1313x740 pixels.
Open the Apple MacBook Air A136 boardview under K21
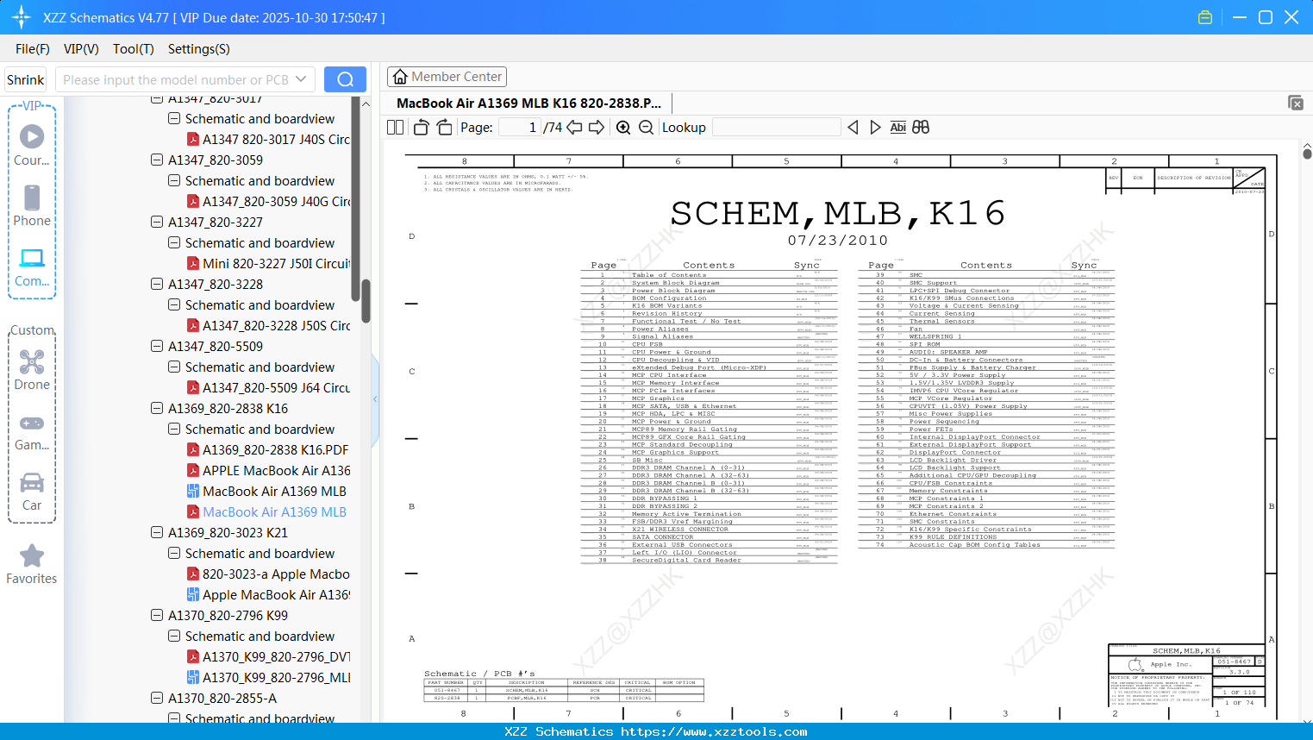click(277, 595)
